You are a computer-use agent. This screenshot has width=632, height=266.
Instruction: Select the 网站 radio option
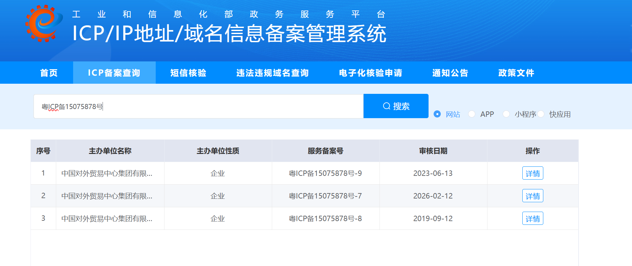click(447, 114)
